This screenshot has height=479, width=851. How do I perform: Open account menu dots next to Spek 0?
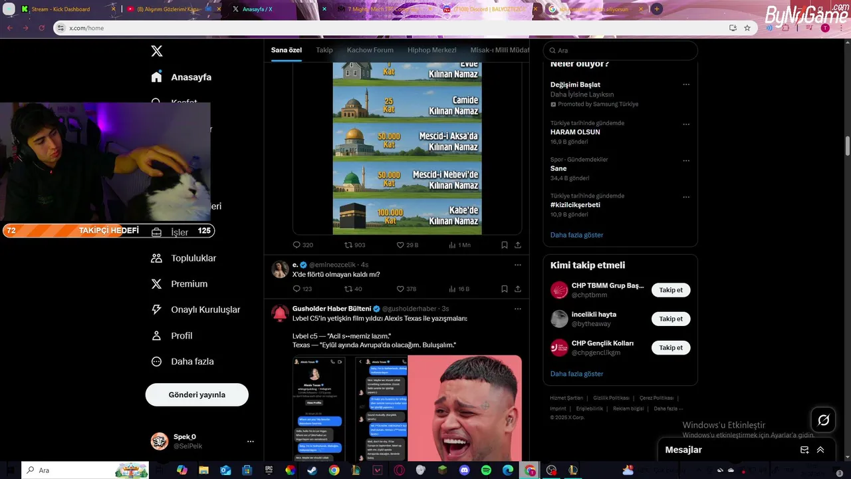click(x=251, y=441)
